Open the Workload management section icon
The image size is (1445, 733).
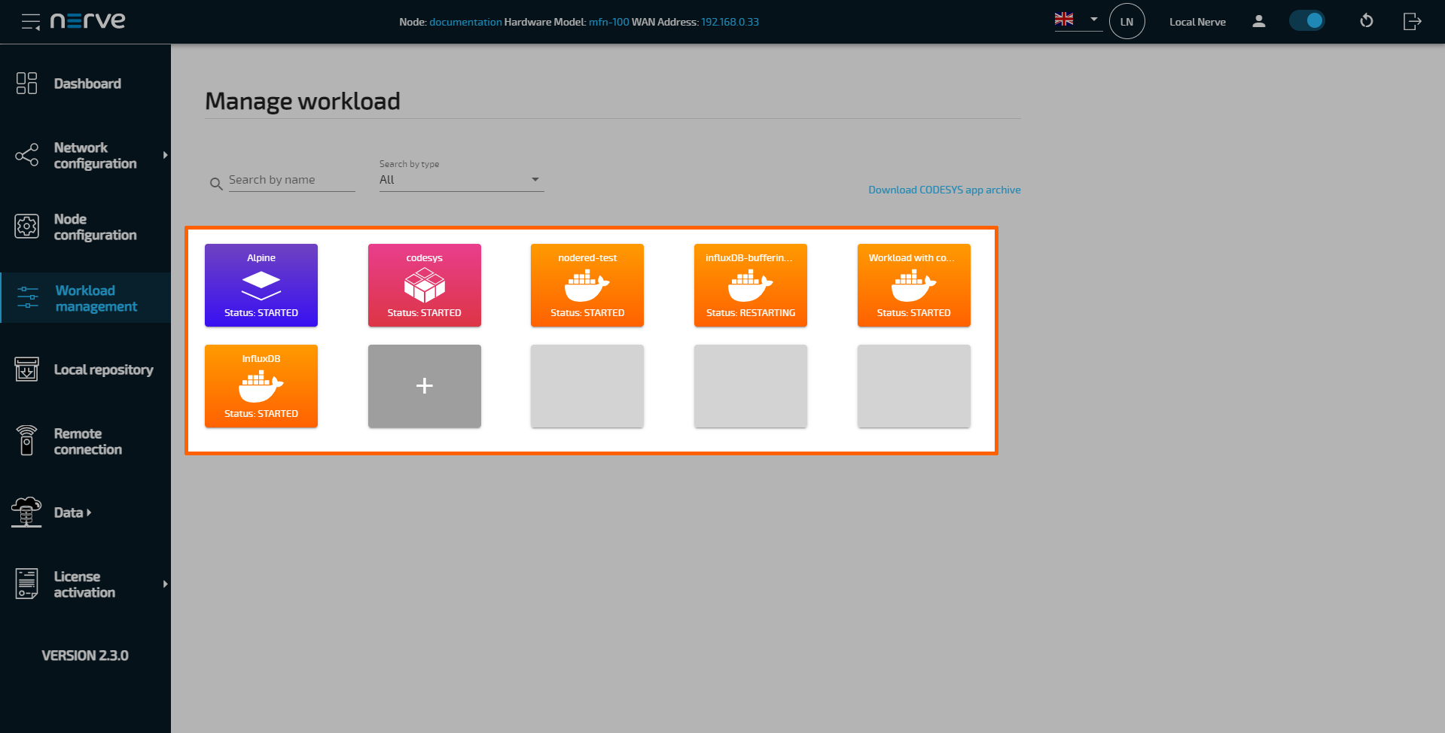26,298
